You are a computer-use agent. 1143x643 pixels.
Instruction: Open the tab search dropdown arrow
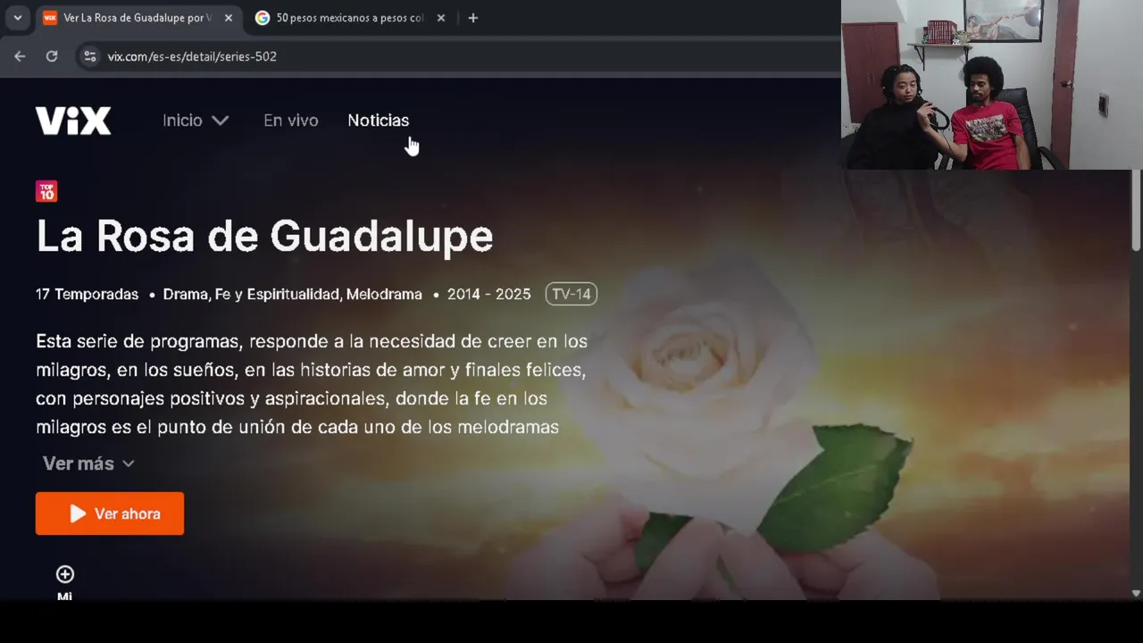(x=17, y=18)
